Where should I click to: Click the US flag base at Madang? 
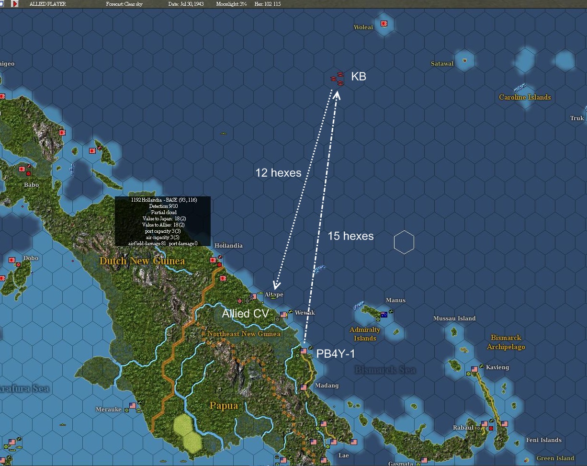click(304, 387)
